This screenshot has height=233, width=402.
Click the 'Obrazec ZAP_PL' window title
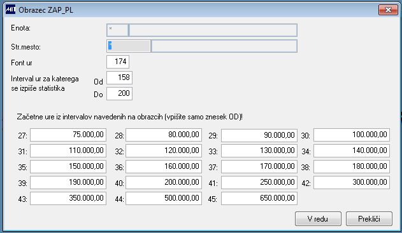(46, 10)
